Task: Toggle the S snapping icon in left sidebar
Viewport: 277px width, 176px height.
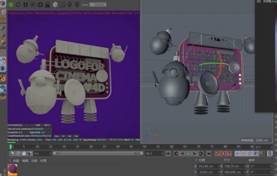Action: [x=3, y=68]
